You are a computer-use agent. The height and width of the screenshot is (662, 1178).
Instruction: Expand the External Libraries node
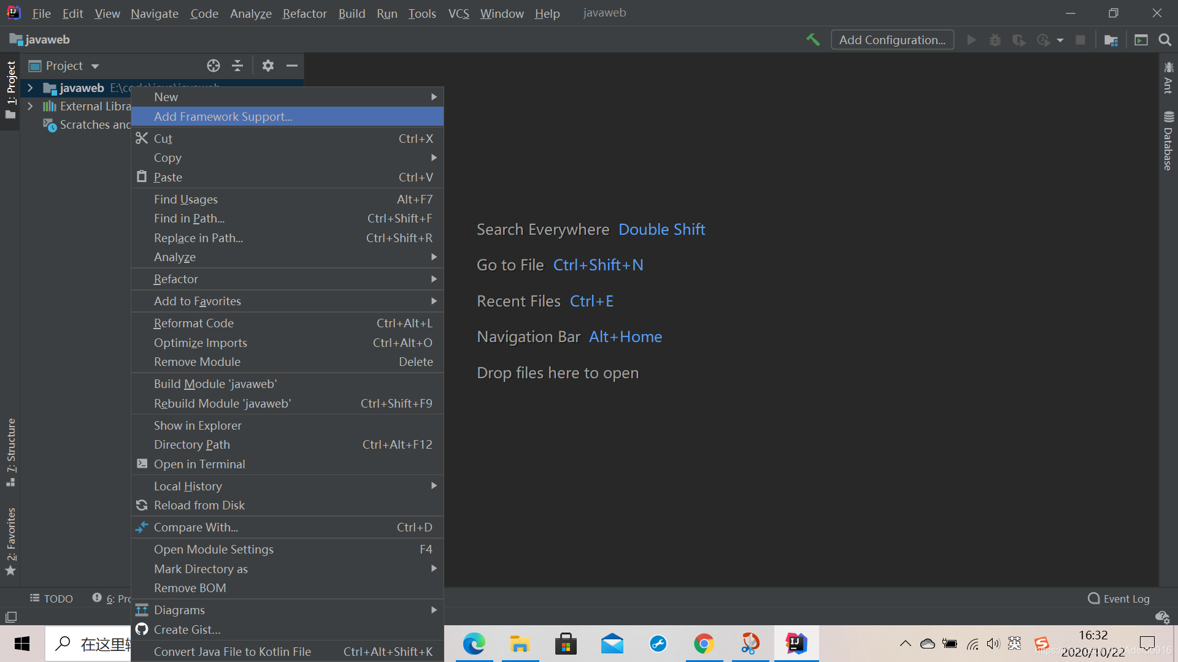click(30, 106)
